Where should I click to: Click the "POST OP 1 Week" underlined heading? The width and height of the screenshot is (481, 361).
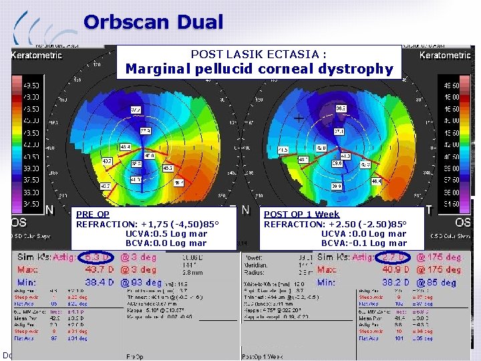pyautogui.click(x=301, y=214)
